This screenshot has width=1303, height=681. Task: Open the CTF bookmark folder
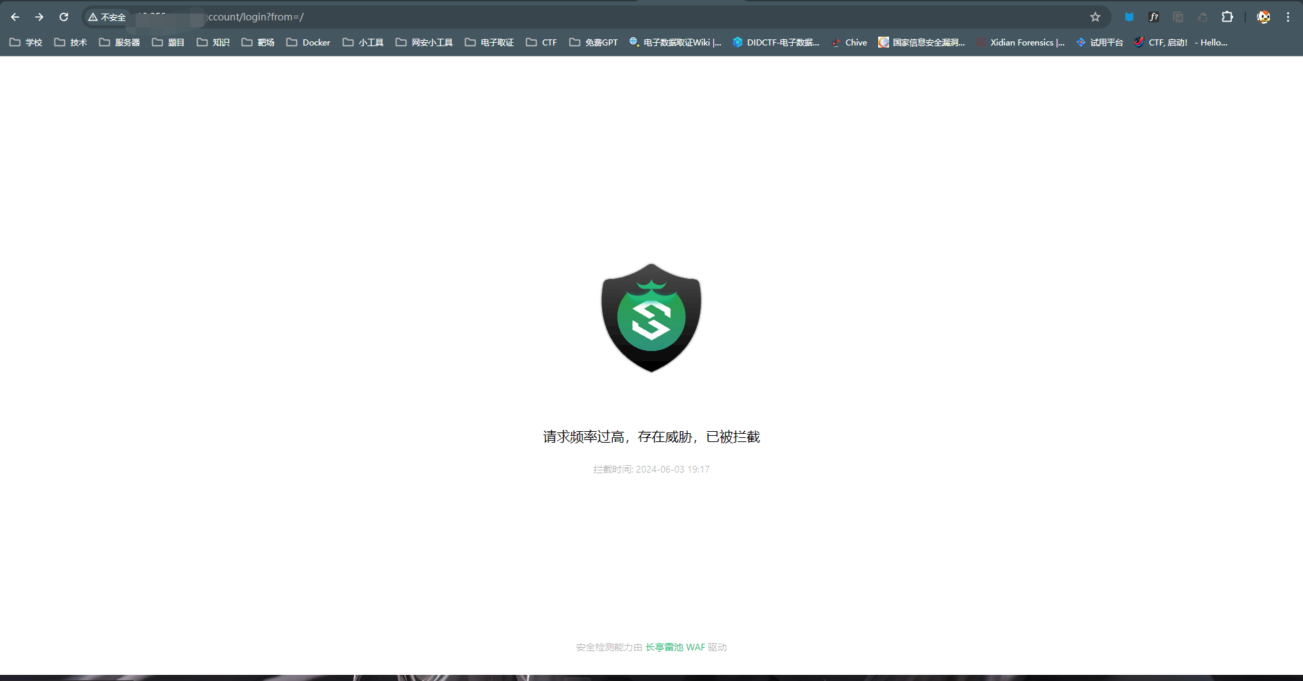pyautogui.click(x=542, y=42)
